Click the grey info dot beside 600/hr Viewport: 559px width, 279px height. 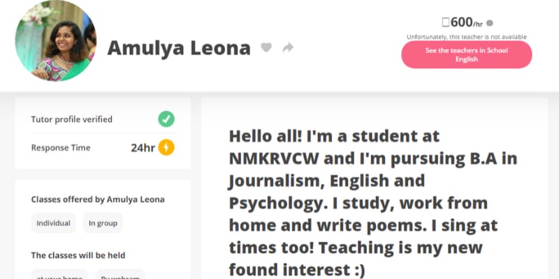490,23
